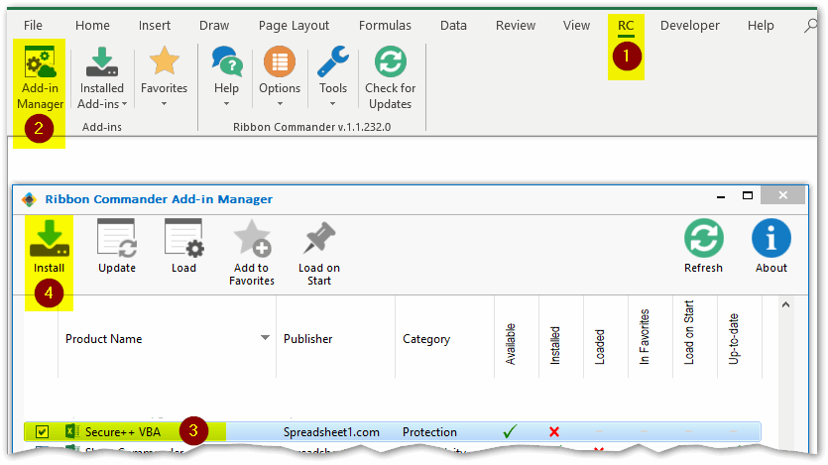Switch to the Page Layout tab
828x465 pixels.
(294, 26)
